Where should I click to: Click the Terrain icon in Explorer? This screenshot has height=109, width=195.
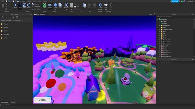point(162,23)
